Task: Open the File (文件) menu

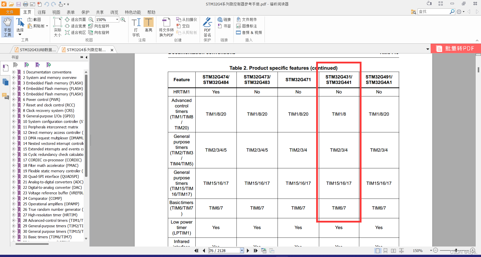Action: [10, 12]
